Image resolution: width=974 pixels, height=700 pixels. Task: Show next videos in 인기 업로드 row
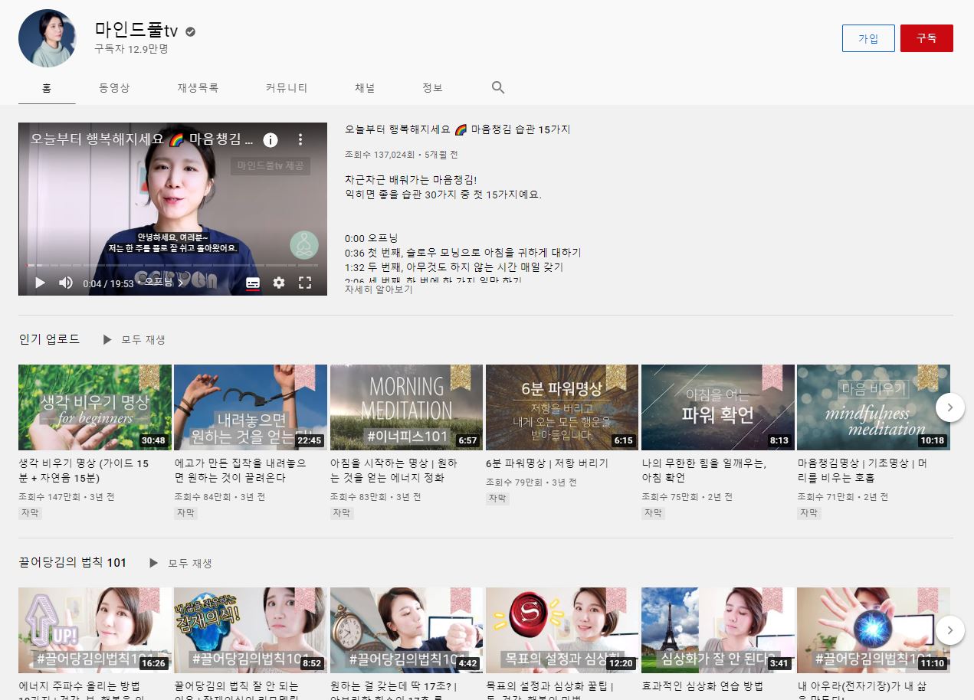[x=950, y=407]
